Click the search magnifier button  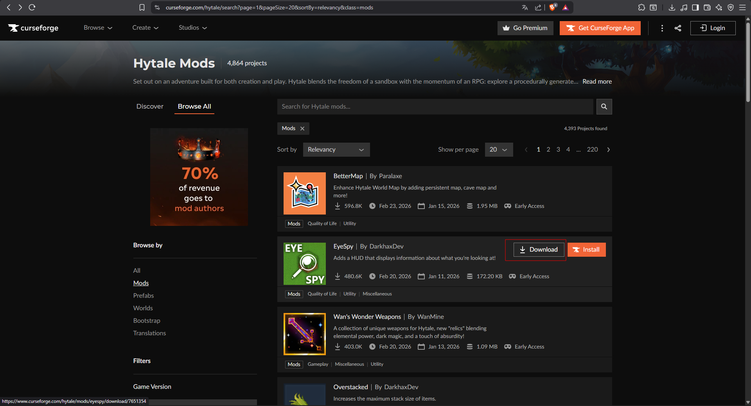tap(604, 107)
